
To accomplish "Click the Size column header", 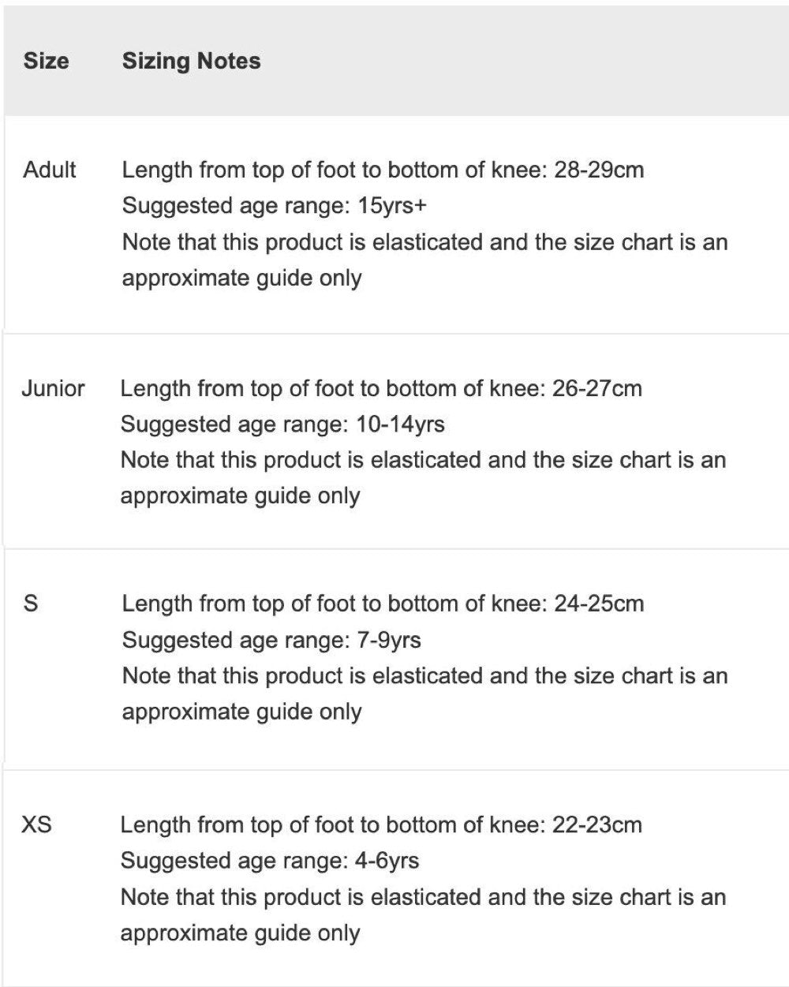I will click(46, 61).
